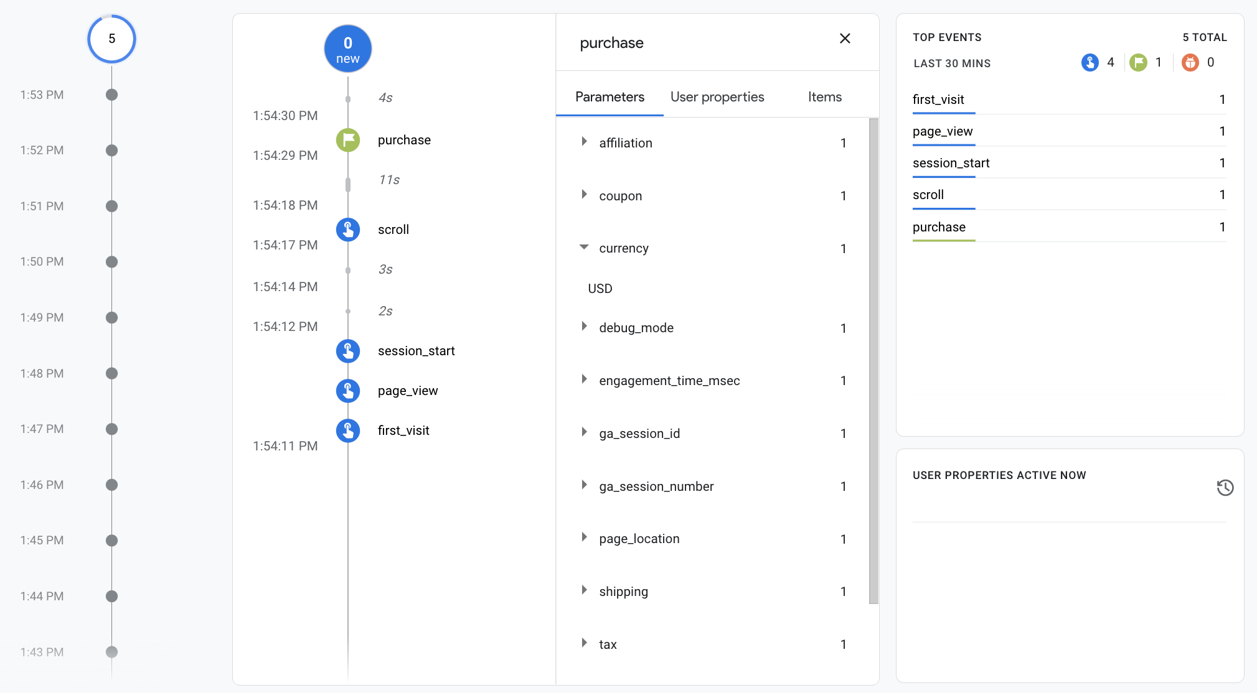Click the session_start blue user icon
Viewport: 1257px width, 693px height.
click(x=349, y=350)
